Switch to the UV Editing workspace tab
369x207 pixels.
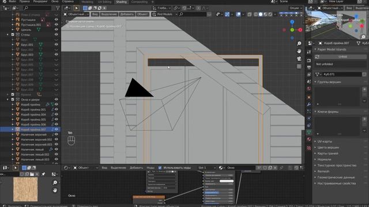[104, 2]
